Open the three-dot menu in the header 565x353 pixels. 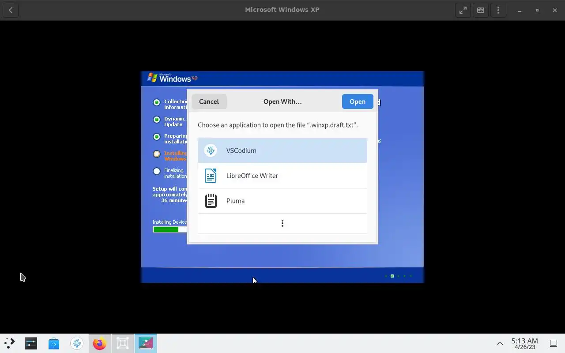pos(498,10)
